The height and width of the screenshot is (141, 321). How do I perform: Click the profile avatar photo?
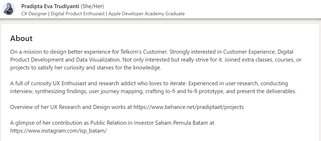point(9,9)
